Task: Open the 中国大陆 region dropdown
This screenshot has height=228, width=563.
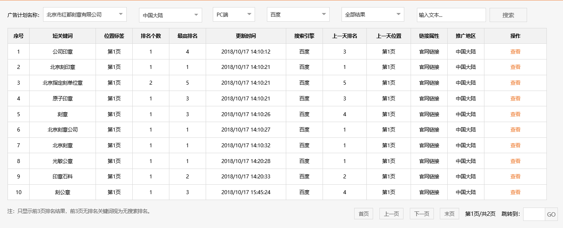Action: point(170,14)
